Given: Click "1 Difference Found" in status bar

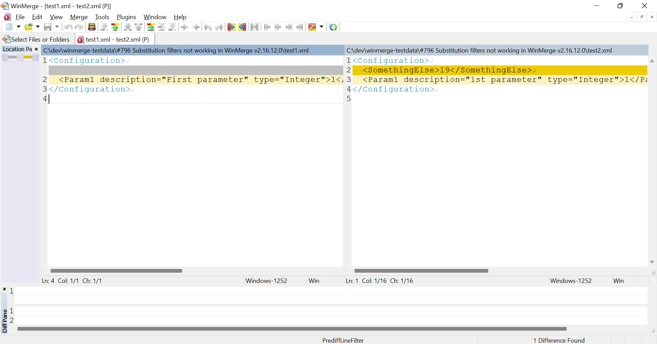Looking at the screenshot, I should coord(559,341).
